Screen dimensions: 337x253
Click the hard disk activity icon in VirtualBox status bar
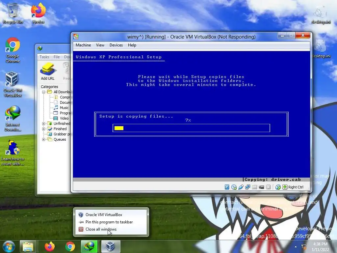[227, 187]
